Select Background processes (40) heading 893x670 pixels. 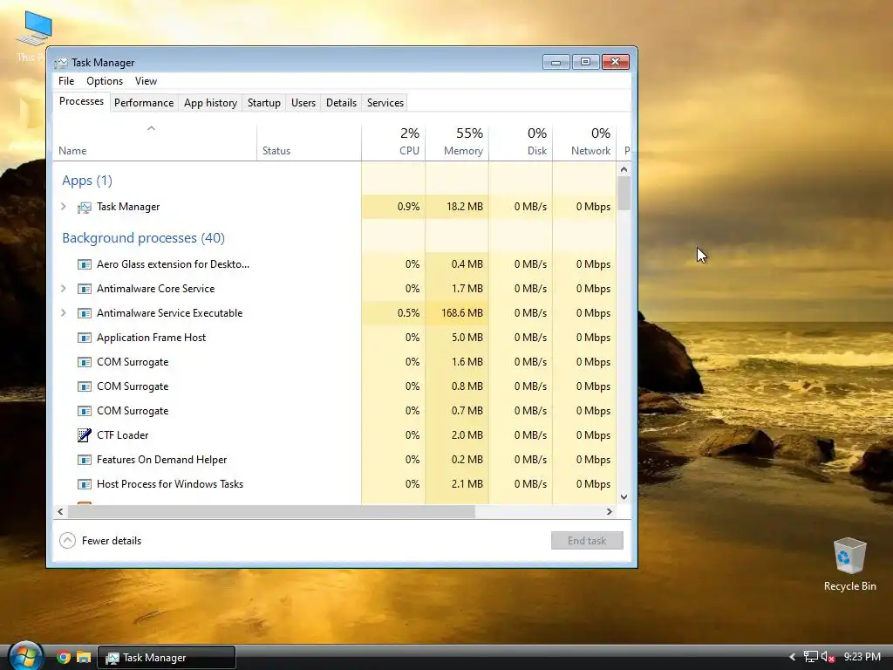144,238
